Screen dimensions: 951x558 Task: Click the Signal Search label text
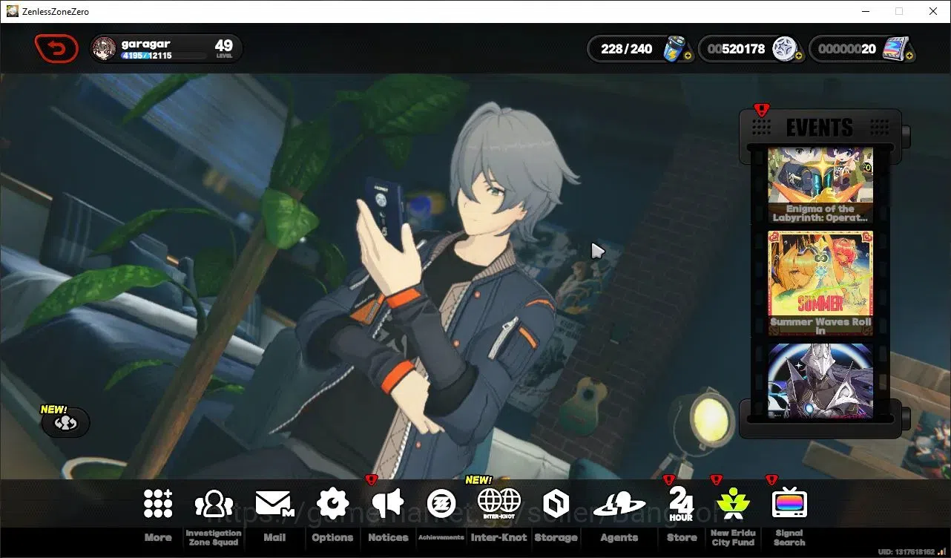(789, 537)
